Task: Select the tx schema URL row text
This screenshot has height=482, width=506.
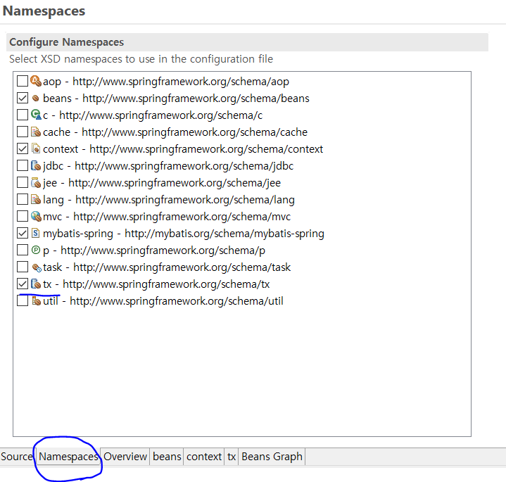Action: tap(156, 284)
